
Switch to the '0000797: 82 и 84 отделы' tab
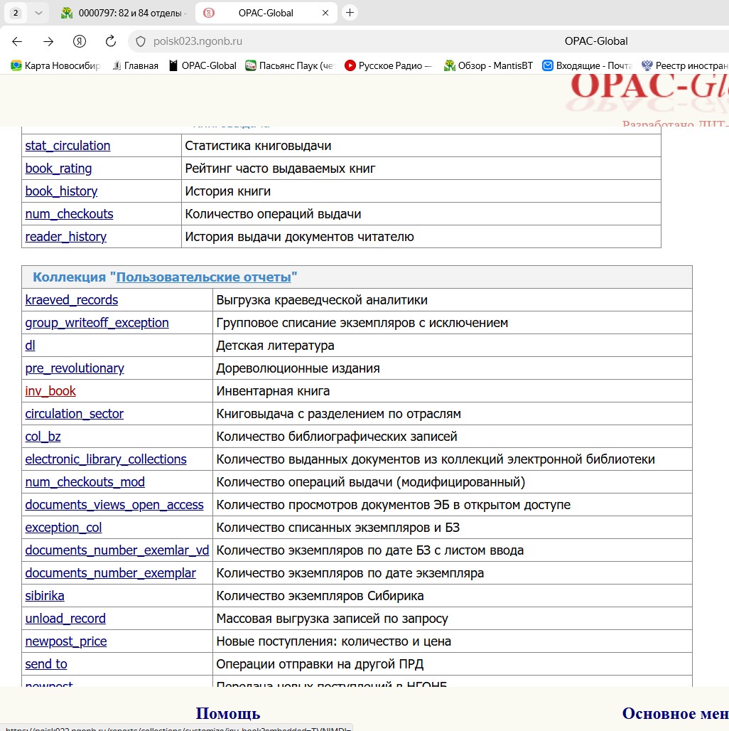tap(124, 13)
